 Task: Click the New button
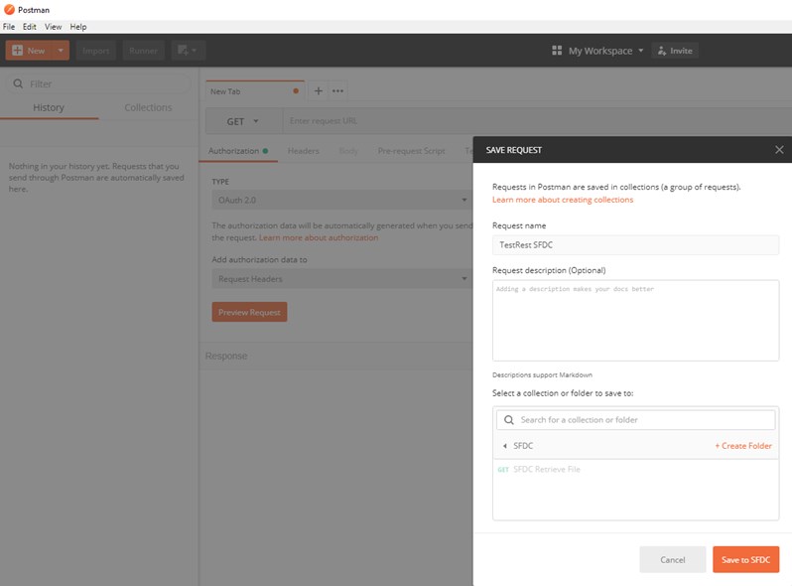pyautogui.click(x=29, y=51)
